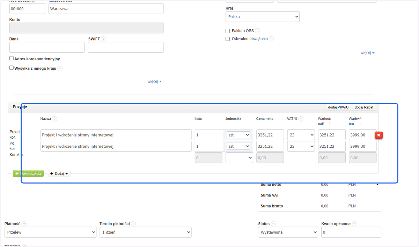Focus the SWIFT input field
419x247 pixels.
pos(126,47)
